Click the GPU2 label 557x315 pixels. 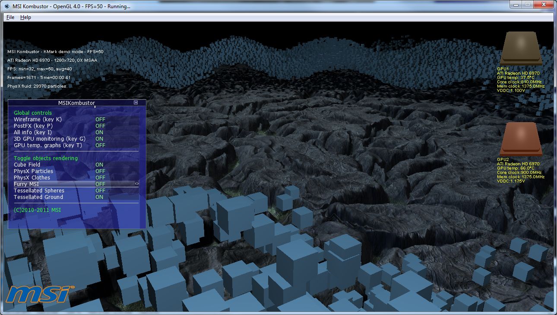(x=503, y=160)
